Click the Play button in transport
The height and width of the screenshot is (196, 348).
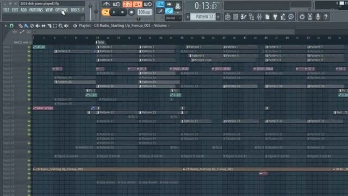pyautogui.click(x=114, y=12)
